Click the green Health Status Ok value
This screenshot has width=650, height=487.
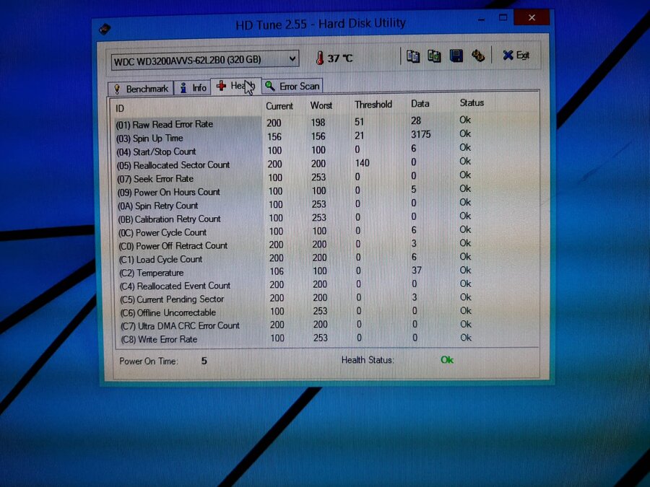point(447,360)
